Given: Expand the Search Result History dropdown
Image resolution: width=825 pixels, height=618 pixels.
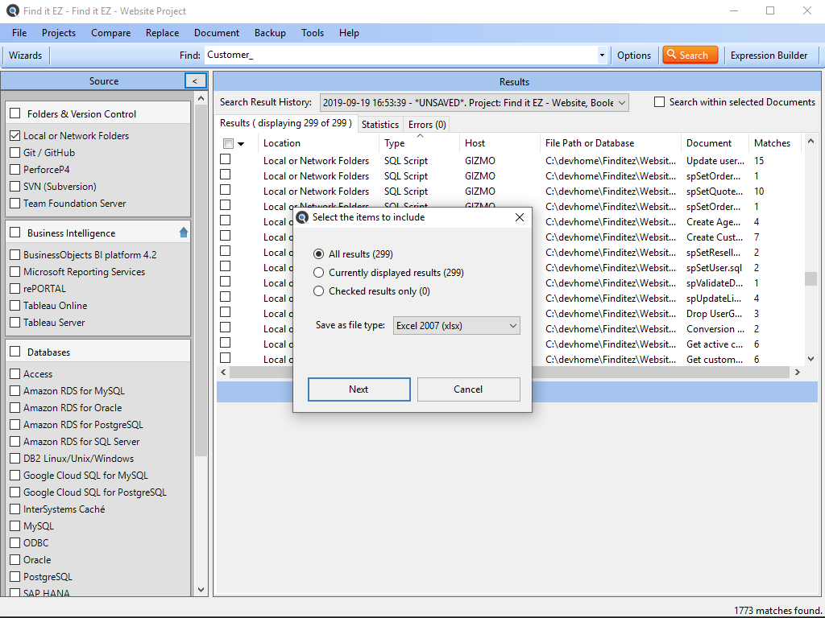Looking at the screenshot, I should click(621, 102).
